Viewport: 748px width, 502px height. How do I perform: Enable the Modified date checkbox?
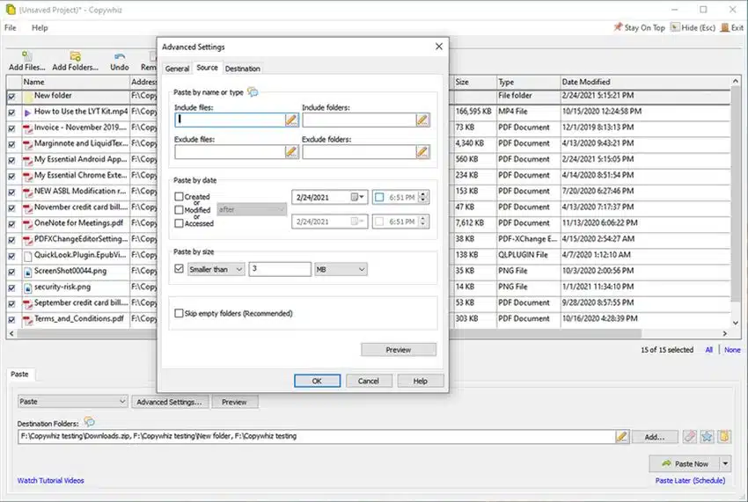pos(179,210)
